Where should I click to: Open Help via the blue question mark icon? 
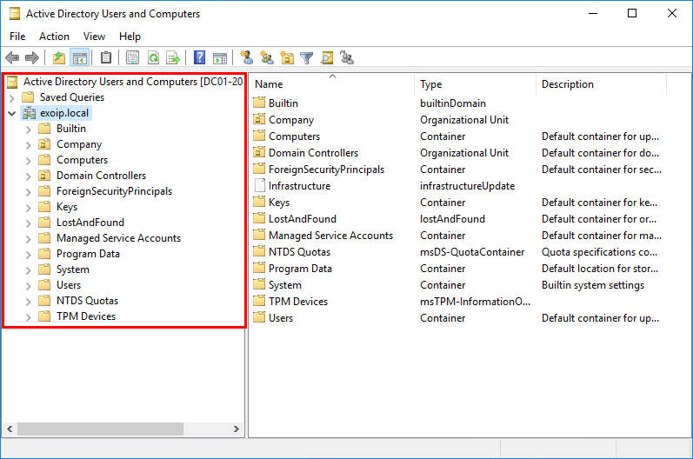click(200, 58)
